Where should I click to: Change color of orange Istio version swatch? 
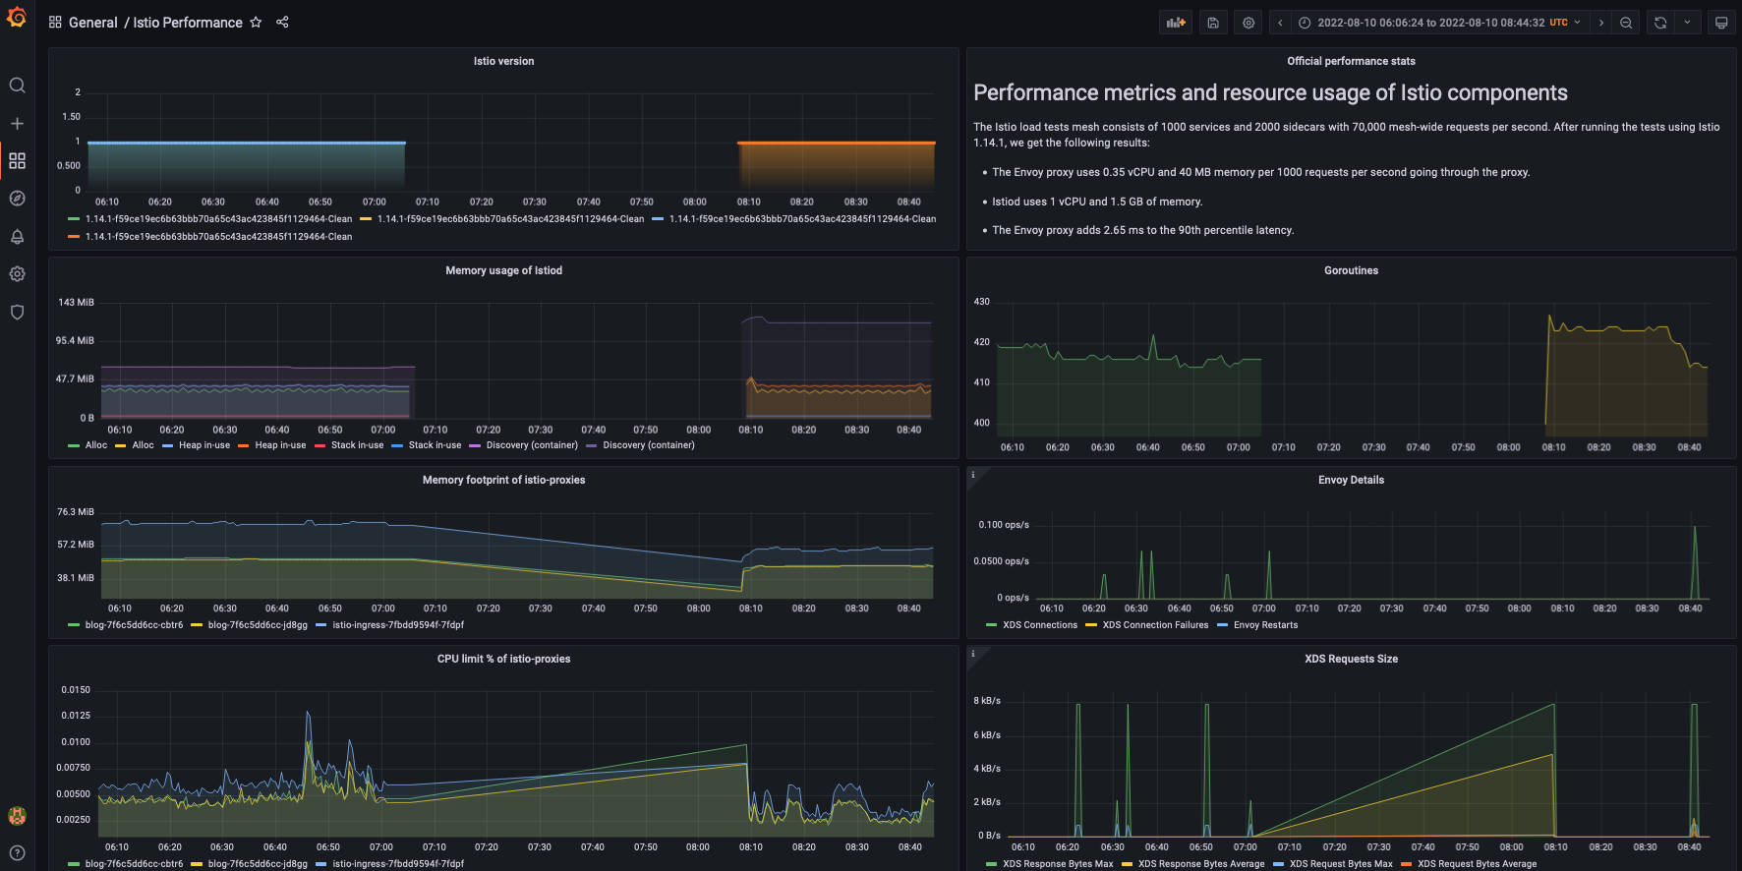(74, 237)
